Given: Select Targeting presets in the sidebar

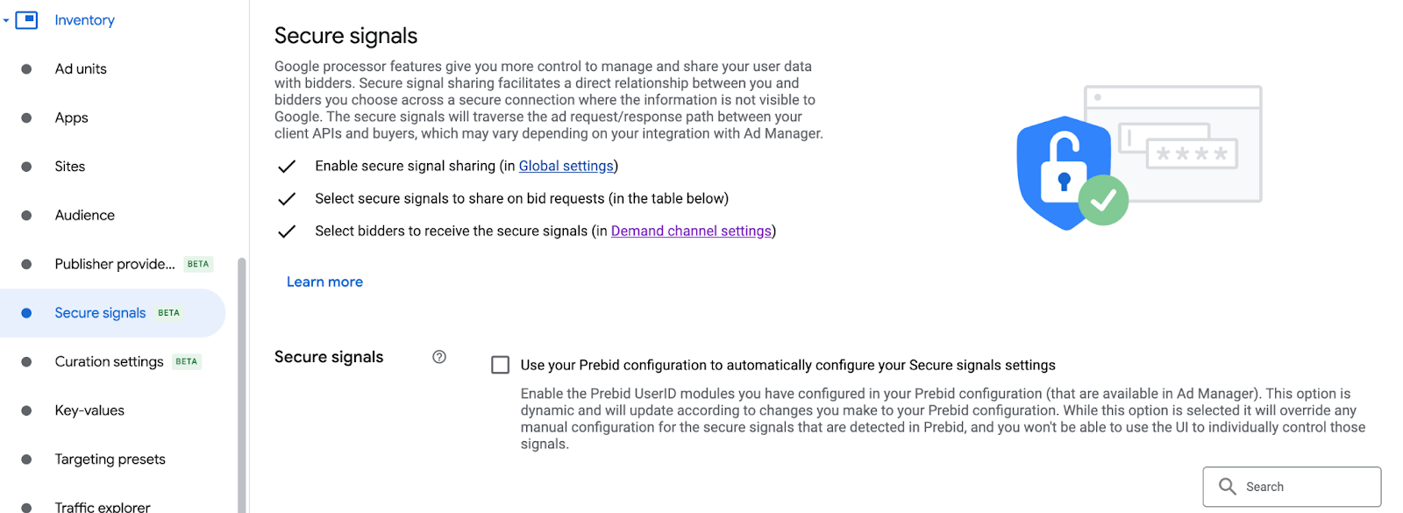Looking at the screenshot, I should (110, 460).
